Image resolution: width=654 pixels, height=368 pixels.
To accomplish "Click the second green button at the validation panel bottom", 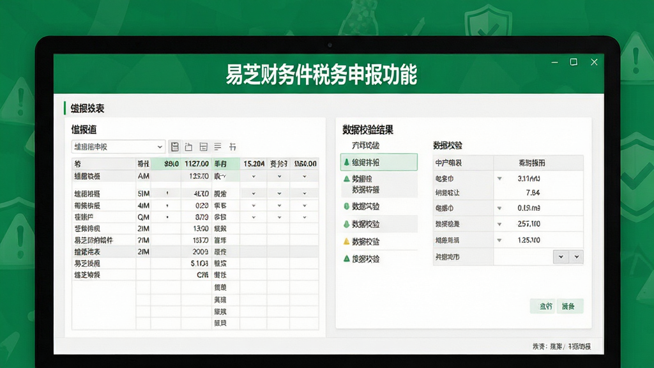I will pyautogui.click(x=569, y=306).
